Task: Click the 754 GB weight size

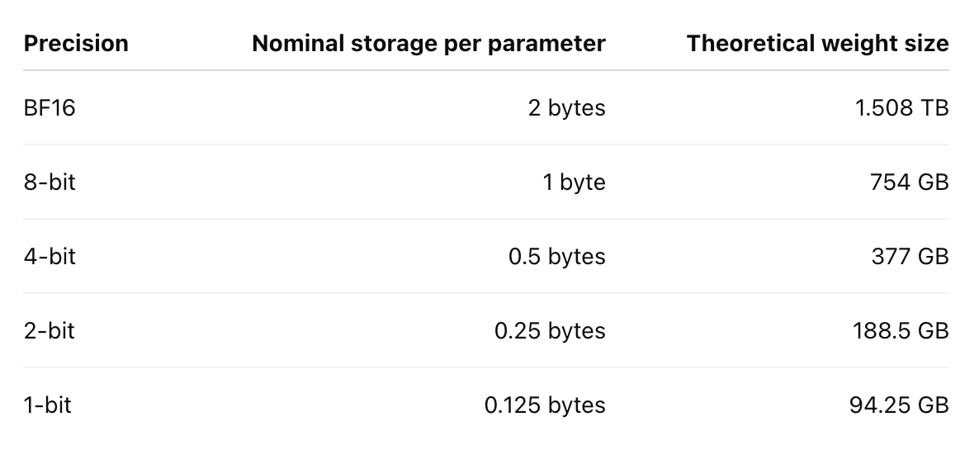Action: [909, 182]
